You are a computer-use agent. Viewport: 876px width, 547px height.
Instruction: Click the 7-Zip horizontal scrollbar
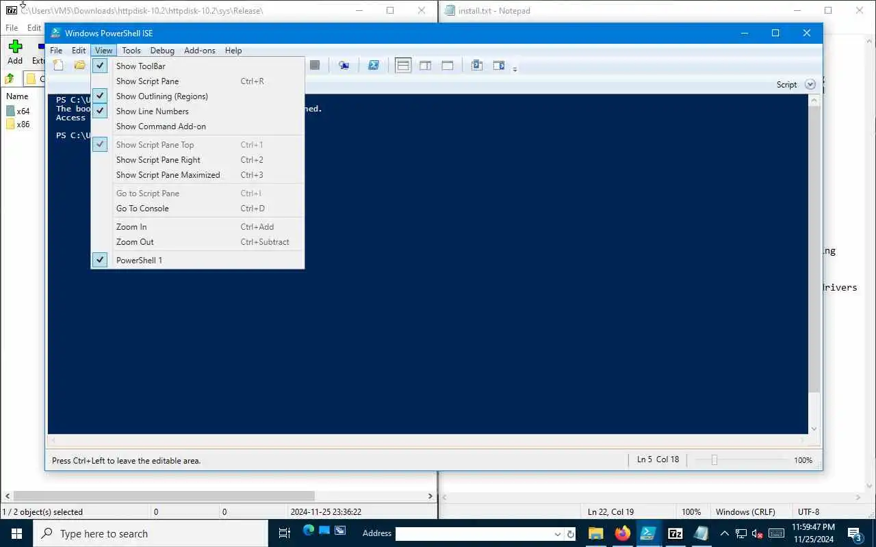click(164, 496)
